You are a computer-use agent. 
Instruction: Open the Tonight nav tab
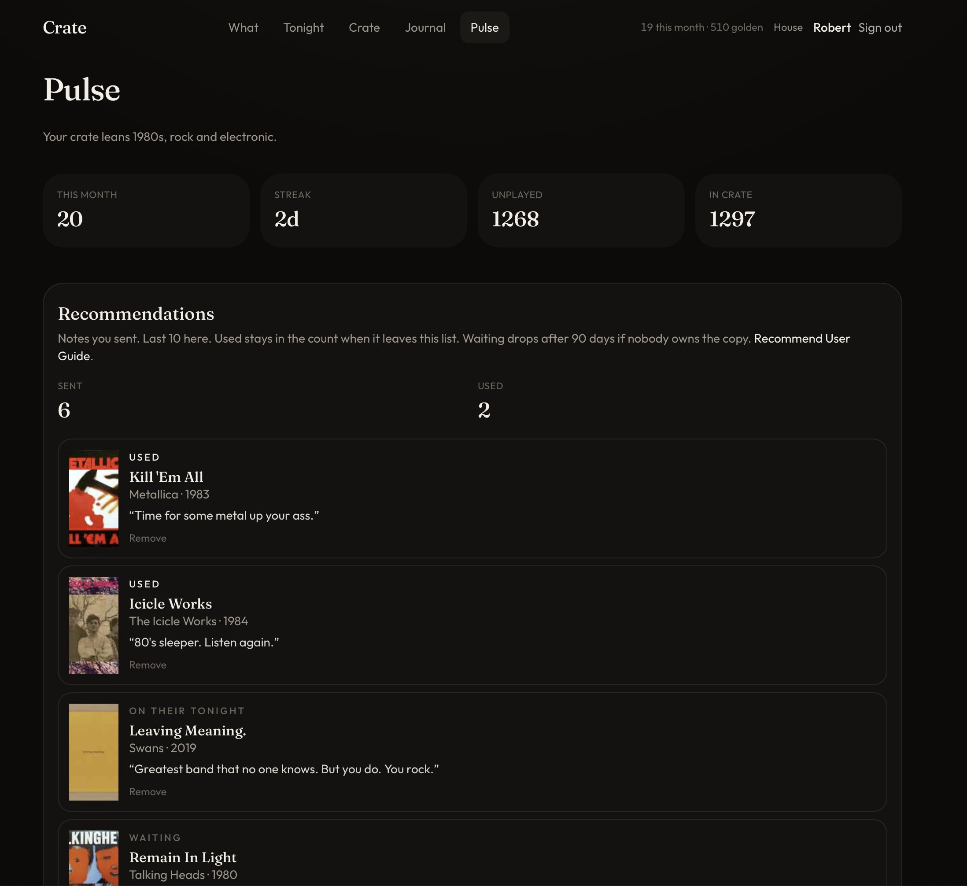[304, 27]
